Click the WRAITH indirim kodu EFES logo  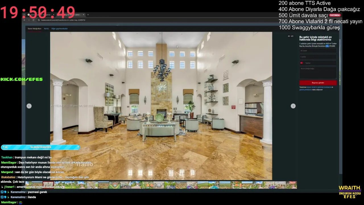pos(349,192)
